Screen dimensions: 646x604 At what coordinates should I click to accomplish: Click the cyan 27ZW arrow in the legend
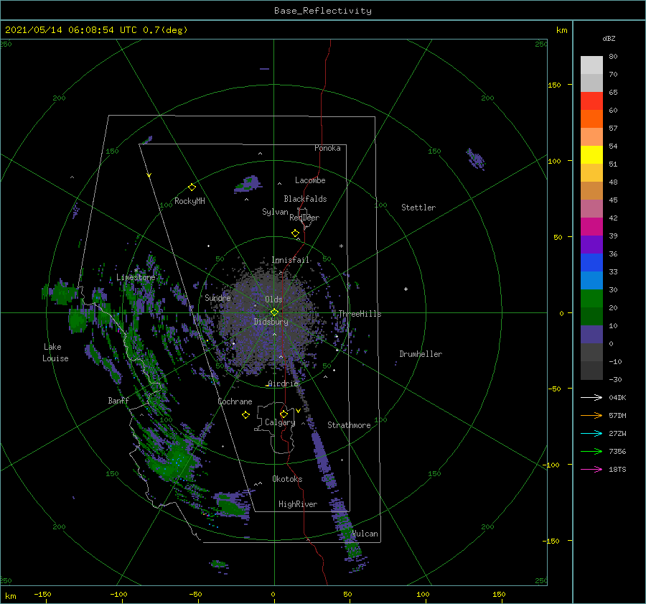click(x=591, y=433)
